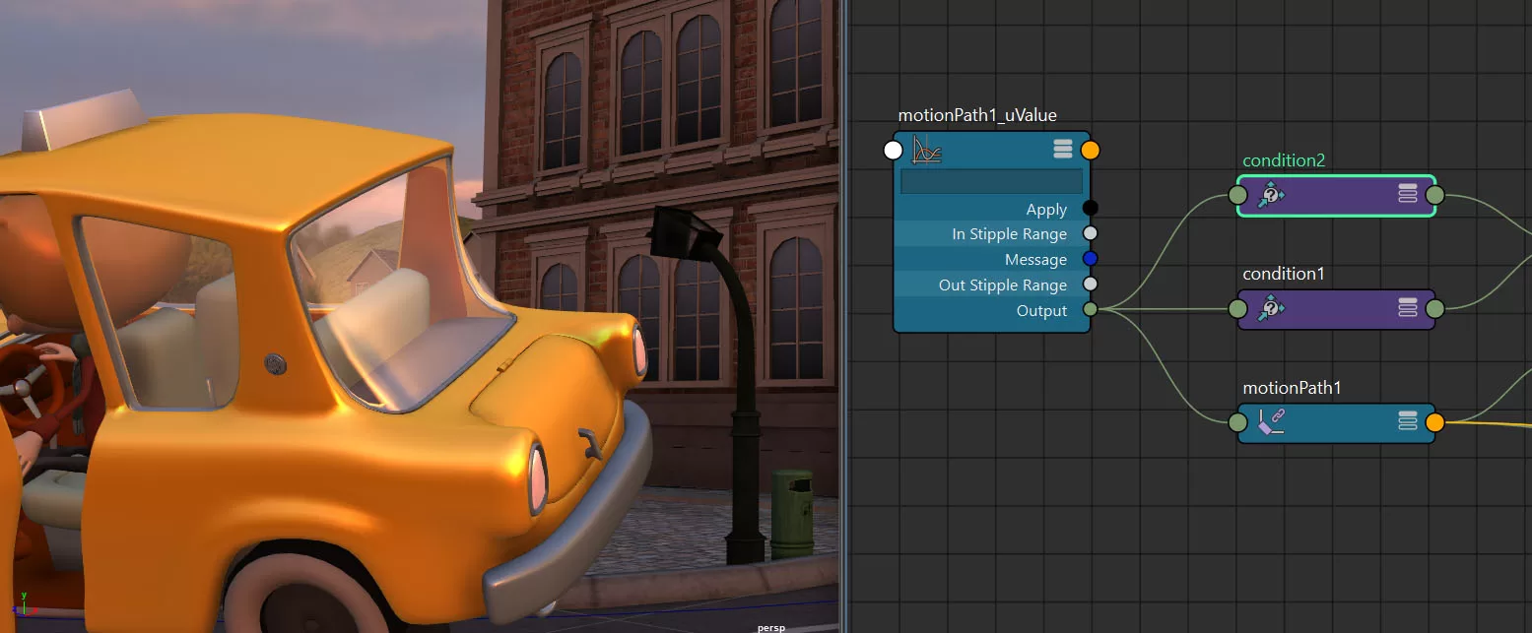The image size is (1532, 633).
Task: Toggle view mode lines on condition2 node
Action: coord(1407,194)
